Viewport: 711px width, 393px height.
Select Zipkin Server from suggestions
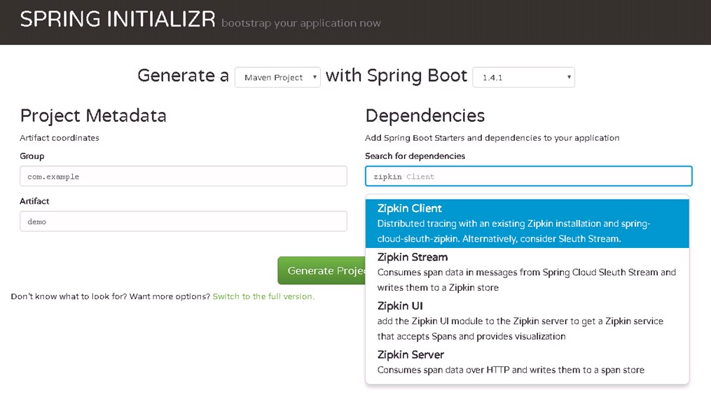pos(527,362)
